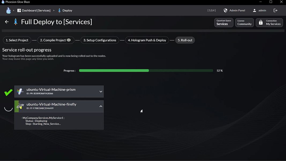Viewport: 286px width, 161px height.
Task: Click Step : Starting_New_Service... line
Action: tap(43, 124)
